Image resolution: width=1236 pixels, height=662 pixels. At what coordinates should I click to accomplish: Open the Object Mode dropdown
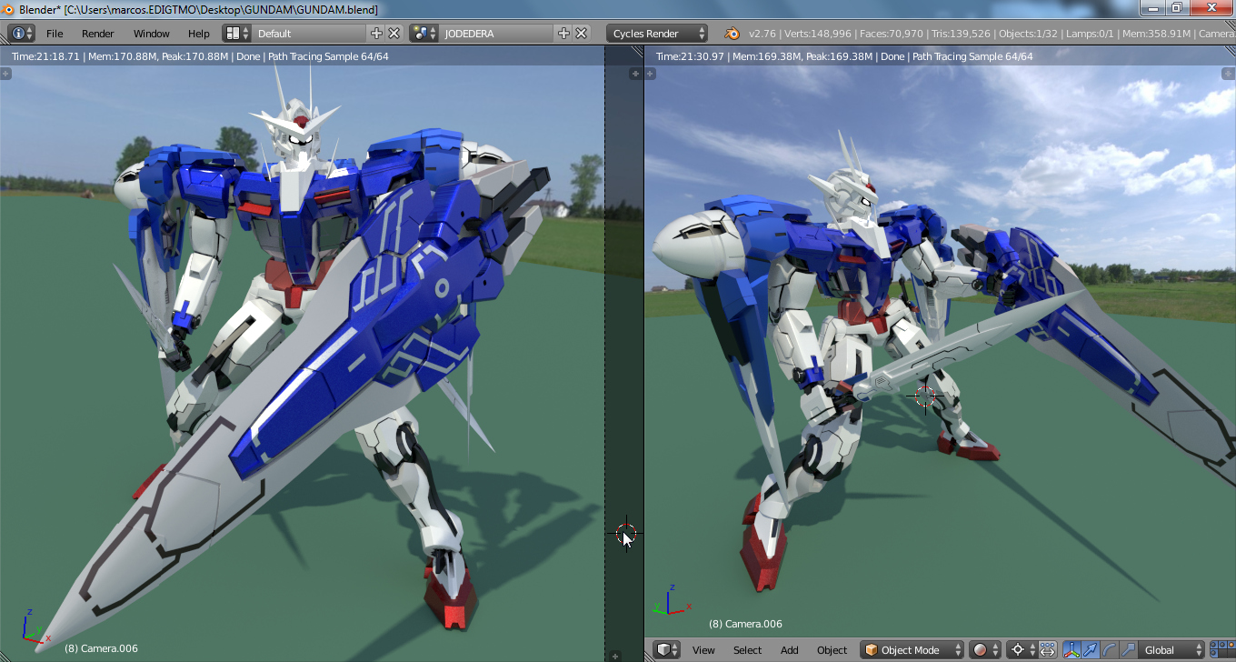click(912, 650)
